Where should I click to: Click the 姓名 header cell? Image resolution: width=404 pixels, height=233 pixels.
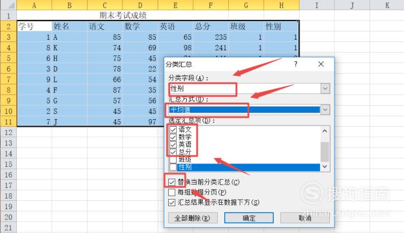click(x=69, y=26)
